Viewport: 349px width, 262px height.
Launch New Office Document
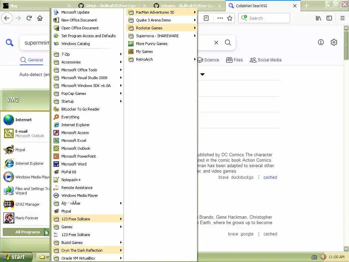(x=87, y=20)
